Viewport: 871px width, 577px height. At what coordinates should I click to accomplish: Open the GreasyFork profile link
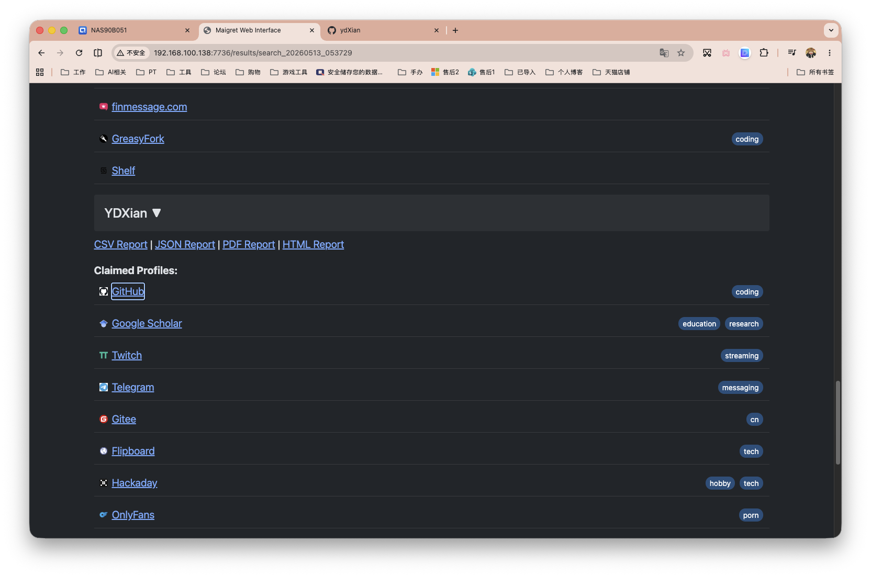(x=138, y=139)
